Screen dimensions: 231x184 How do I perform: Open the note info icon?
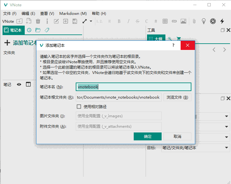click(47, 21)
